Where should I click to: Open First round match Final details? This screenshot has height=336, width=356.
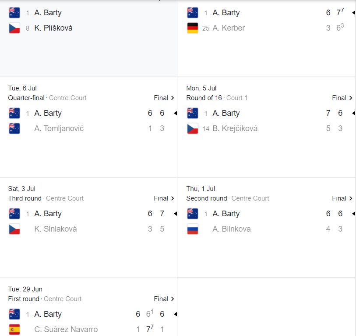pyautogui.click(x=173, y=299)
